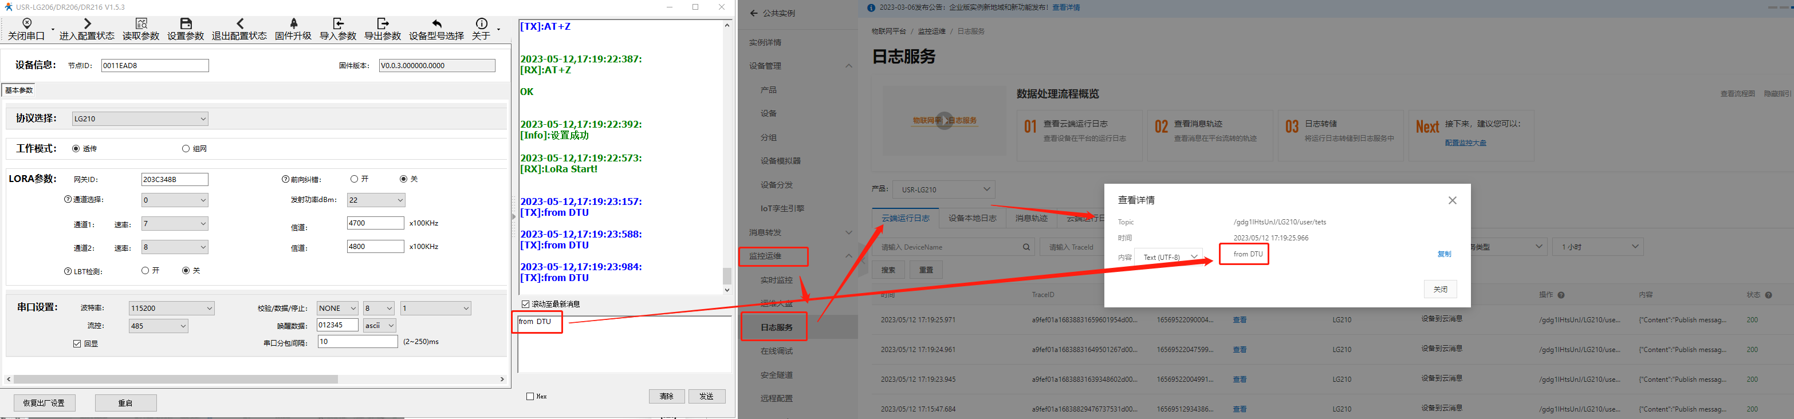Click the 关闭串口 toolbar icon
This screenshot has width=1794, height=419.
click(x=26, y=23)
